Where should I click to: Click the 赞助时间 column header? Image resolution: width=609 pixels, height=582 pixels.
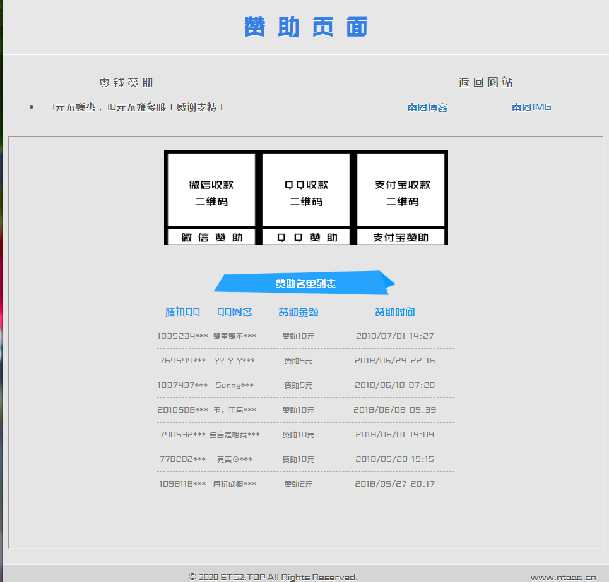click(394, 312)
